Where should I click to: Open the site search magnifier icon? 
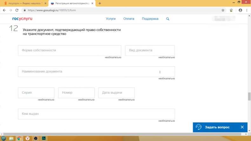168,19
